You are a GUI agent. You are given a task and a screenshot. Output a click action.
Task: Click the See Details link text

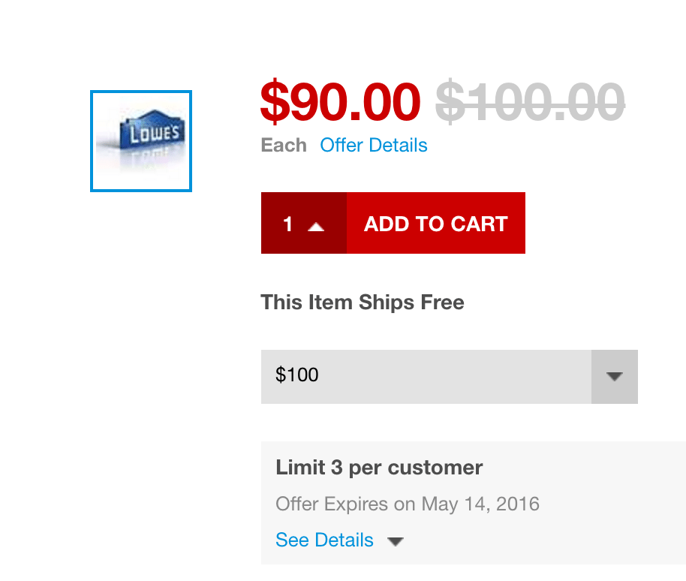click(x=324, y=540)
